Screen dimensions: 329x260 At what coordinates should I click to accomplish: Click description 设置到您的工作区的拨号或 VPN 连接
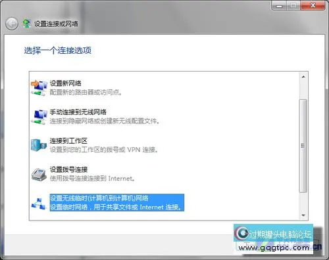pyautogui.click(x=104, y=150)
